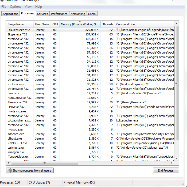Switch to the Networking tab
187x187 pixels.
tap(78, 14)
